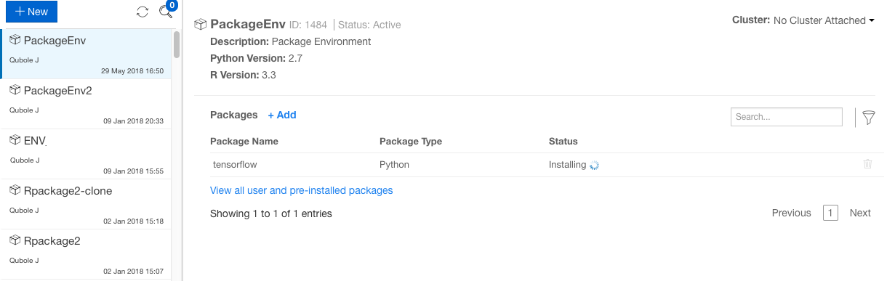The width and height of the screenshot is (895, 281).
Task: Click the package icon beside Rpackage2-clone
Action: tap(15, 190)
